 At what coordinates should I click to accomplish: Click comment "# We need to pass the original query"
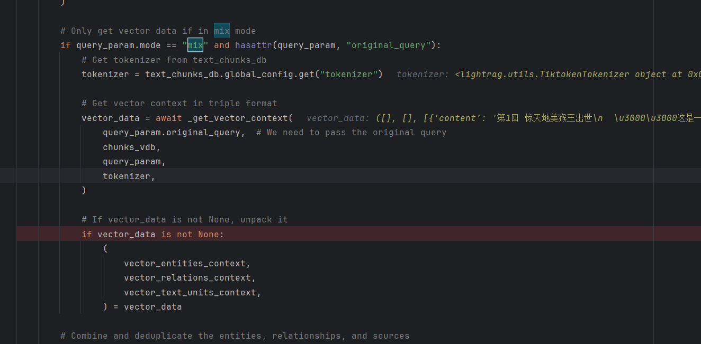351,133
